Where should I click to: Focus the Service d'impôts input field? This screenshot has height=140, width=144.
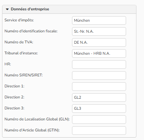pos(99,20)
